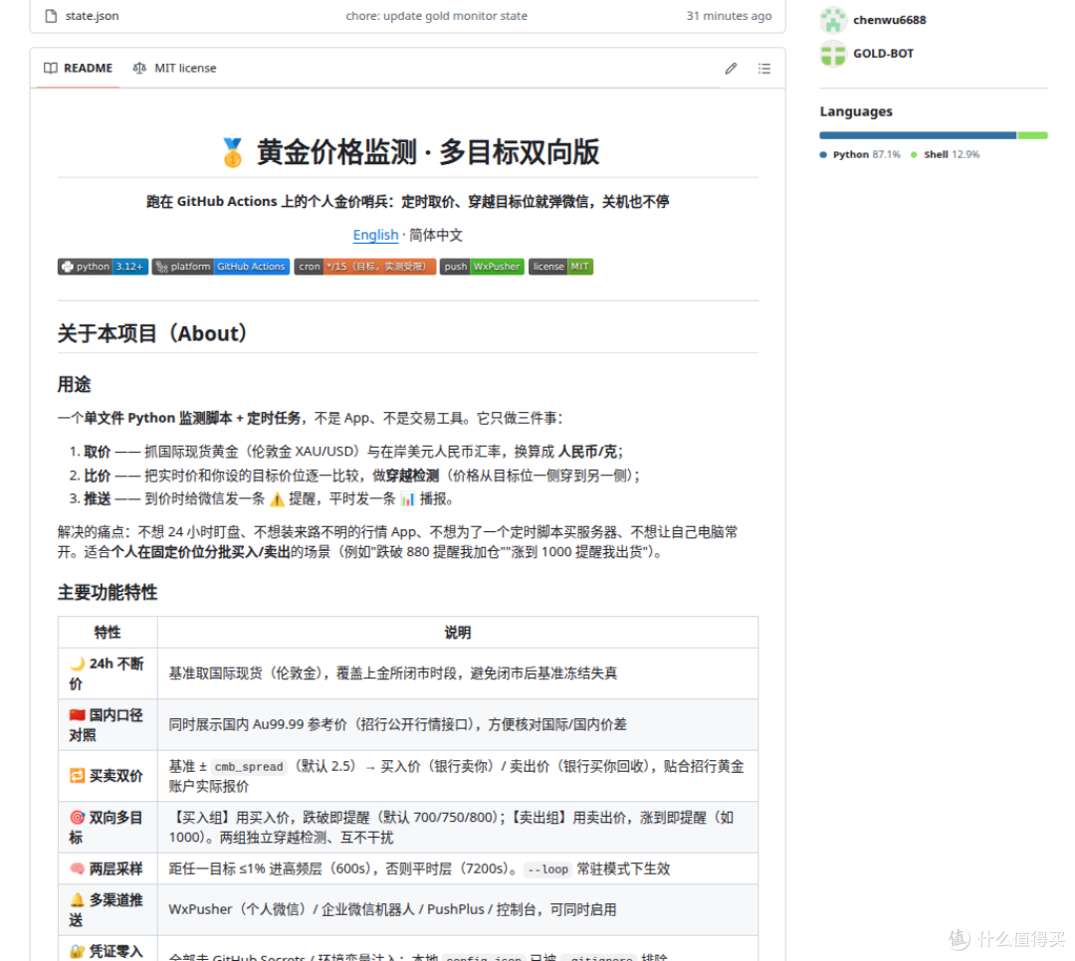
Task: Click the book icon beside README
Action: coord(51,68)
